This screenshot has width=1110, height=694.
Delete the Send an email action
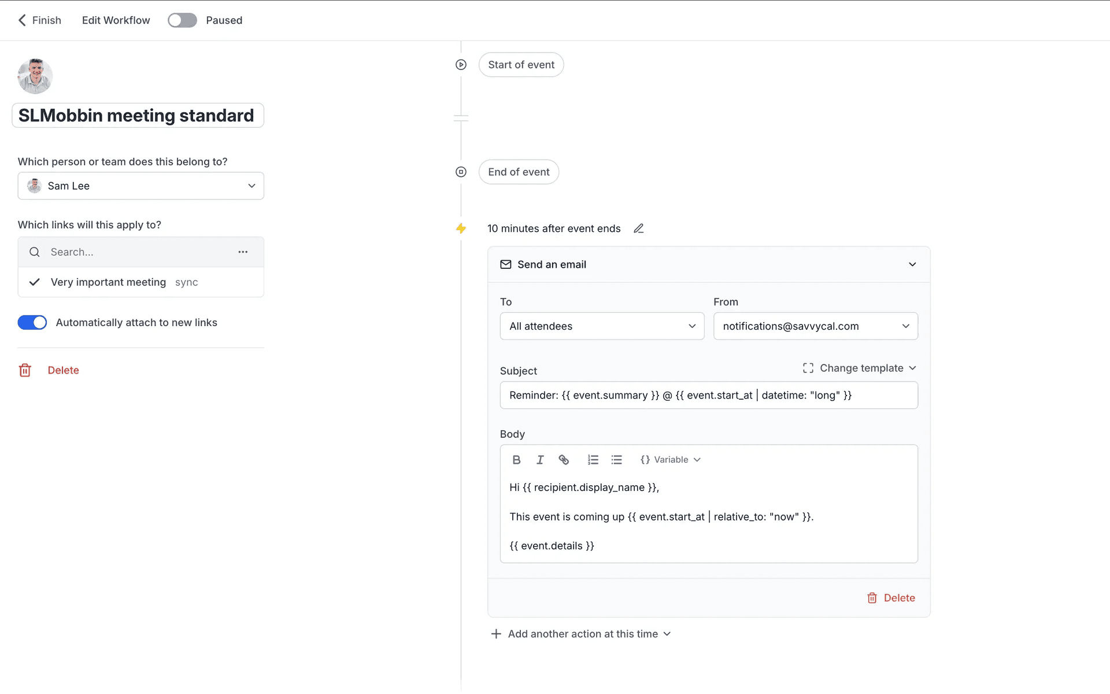pyautogui.click(x=891, y=598)
